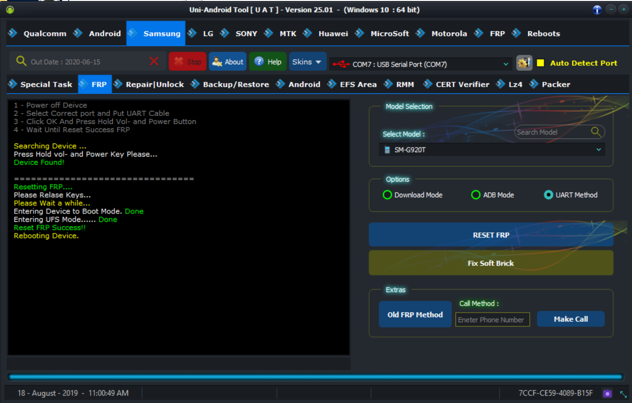Click the search icon in Search Model box
This screenshot has height=403, width=632.
click(x=596, y=131)
